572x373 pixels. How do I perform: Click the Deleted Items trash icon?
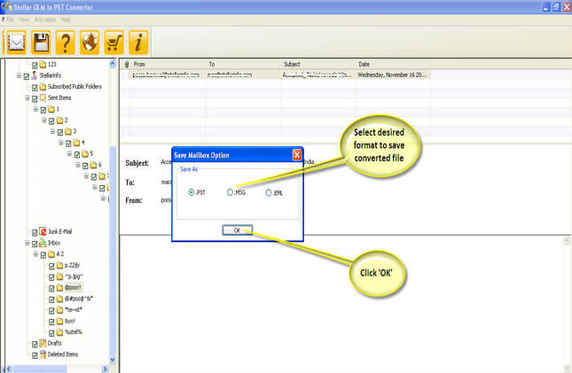pos(43,354)
